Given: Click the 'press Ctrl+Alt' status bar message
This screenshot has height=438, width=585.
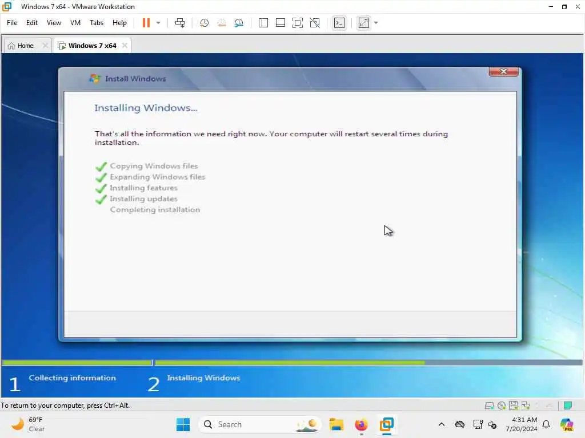Looking at the screenshot, I should coord(65,405).
